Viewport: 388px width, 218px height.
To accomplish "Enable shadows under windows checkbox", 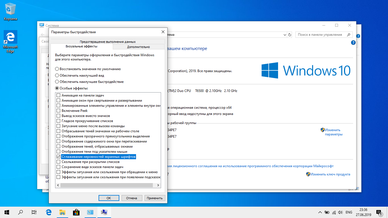I will tap(59, 146).
